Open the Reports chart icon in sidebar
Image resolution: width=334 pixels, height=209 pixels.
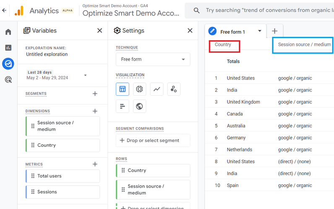tap(8, 48)
